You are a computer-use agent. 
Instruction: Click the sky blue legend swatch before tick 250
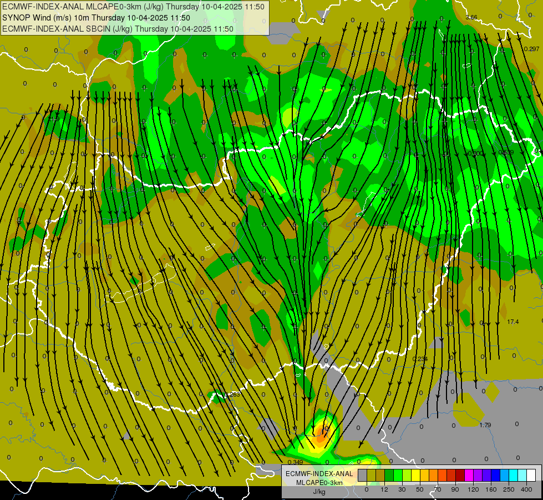(x=505, y=475)
